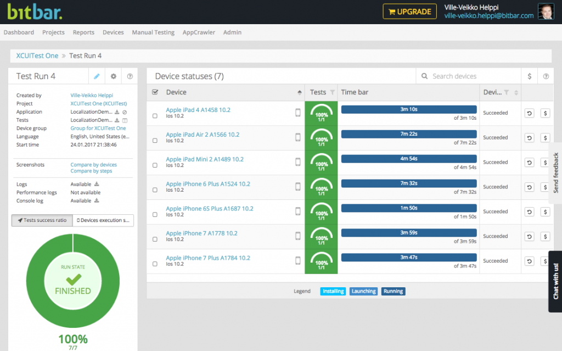Open the Dashboard menu
562x351 pixels.
tap(19, 32)
